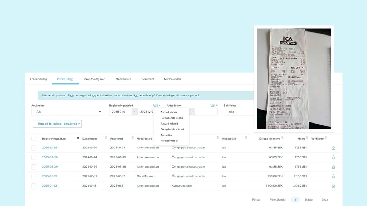The image size is (367, 206).
Task: Choose Aktuell månad period
Action: [x=169, y=124]
